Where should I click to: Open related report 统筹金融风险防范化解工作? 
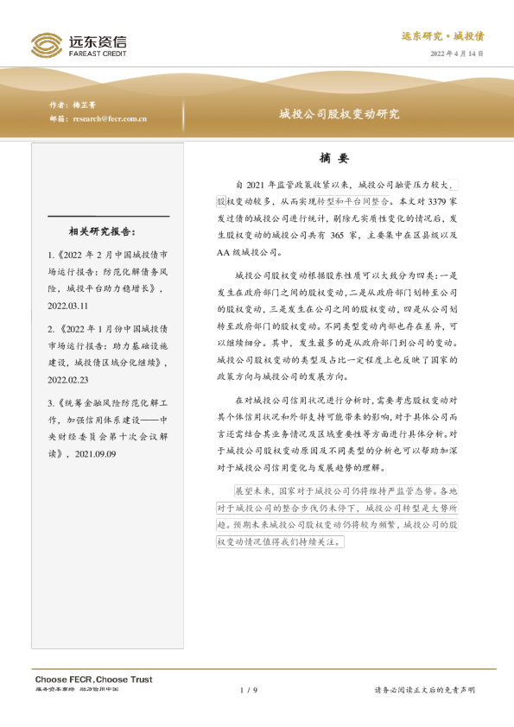(108, 428)
